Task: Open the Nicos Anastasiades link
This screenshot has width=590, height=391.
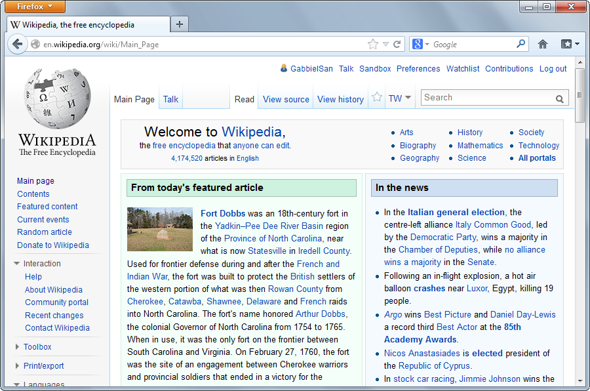Action: [x=422, y=354]
